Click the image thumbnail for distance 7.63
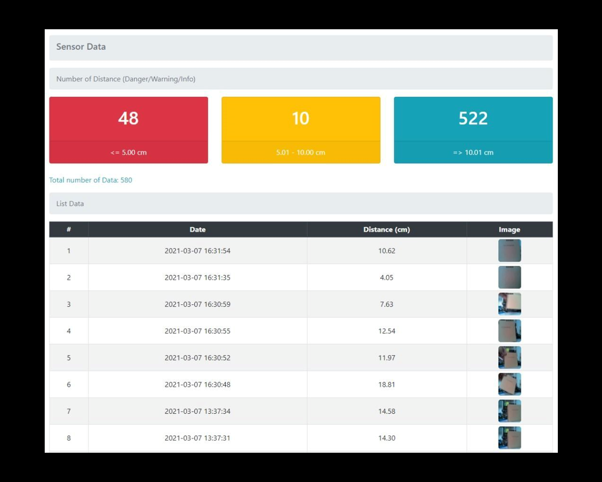Viewport: 602px width, 482px height. point(509,304)
